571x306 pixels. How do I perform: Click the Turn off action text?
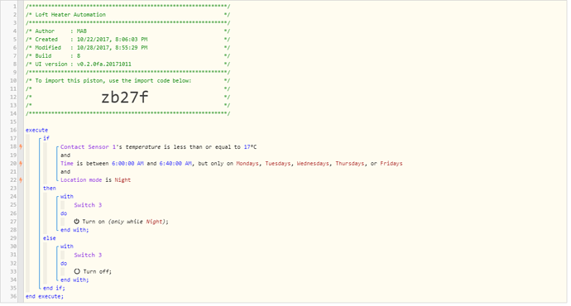click(x=97, y=271)
